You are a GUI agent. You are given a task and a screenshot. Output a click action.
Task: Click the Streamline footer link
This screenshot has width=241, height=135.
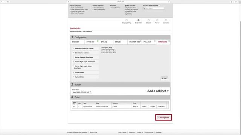click(x=132, y=132)
